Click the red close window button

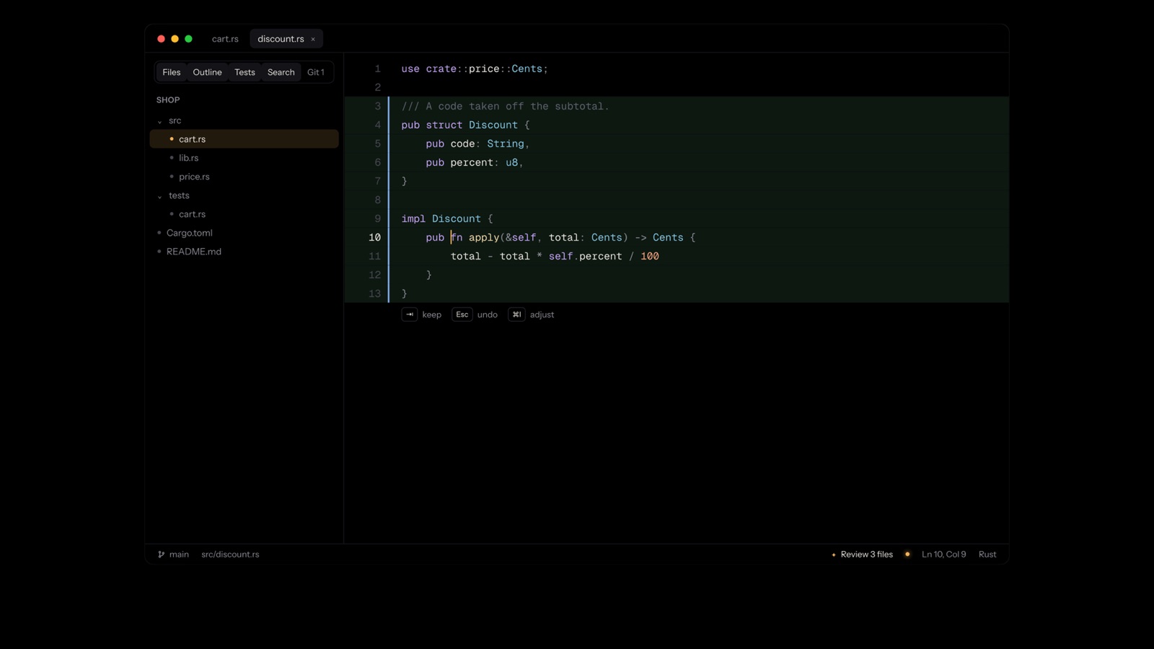click(x=161, y=39)
